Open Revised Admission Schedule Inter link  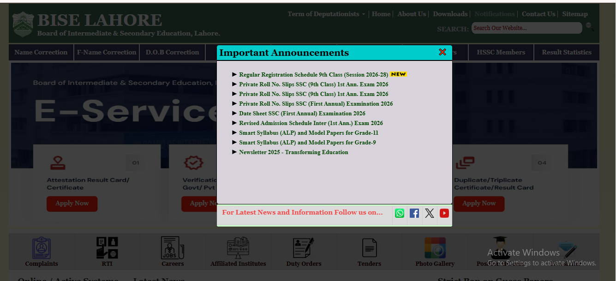tap(311, 123)
